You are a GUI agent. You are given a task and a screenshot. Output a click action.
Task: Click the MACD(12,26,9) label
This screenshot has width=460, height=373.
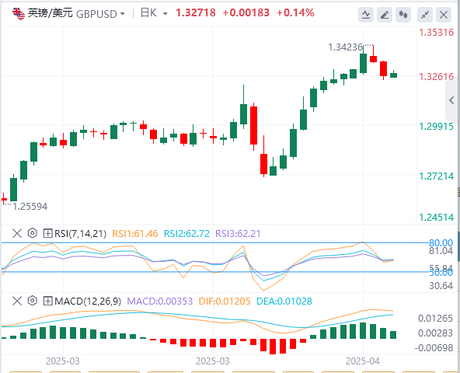point(88,301)
